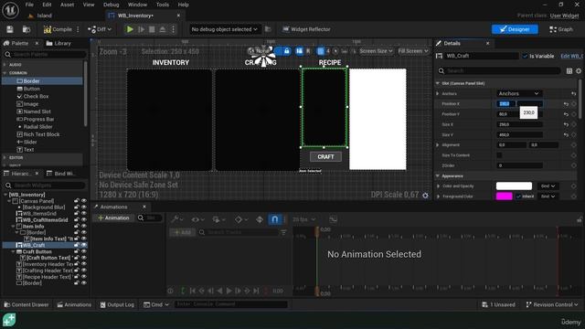585x329 pixels.
Task: Toggle the Is Variable checkbox
Action: click(x=525, y=56)
